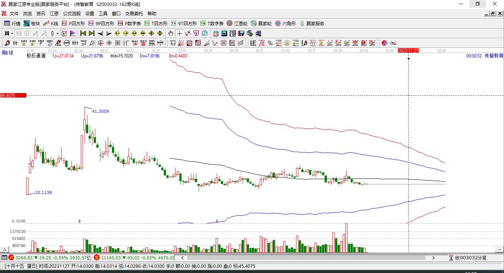This screenshot has height=273, width=504.
Task: Expand the panel using bottom-left up triangle
Action: [x=5, y=249]
